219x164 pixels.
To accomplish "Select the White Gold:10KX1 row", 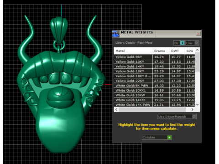I will click(154, 90).
